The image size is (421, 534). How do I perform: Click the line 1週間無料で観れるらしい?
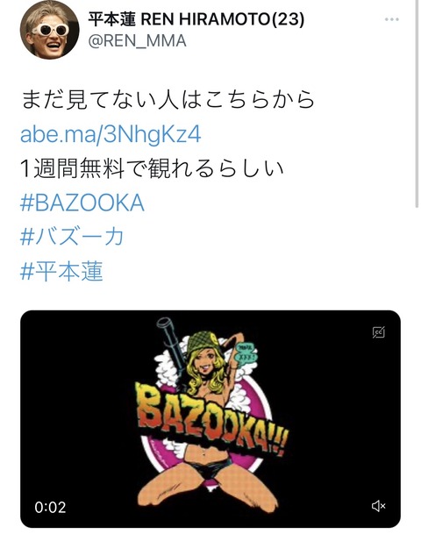click(153, 168)
